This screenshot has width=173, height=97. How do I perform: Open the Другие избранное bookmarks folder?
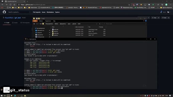(x=166, y=8)
